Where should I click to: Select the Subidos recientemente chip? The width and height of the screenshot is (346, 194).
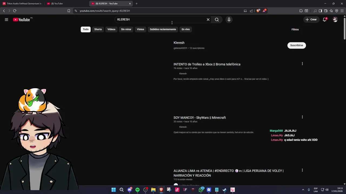163,29
